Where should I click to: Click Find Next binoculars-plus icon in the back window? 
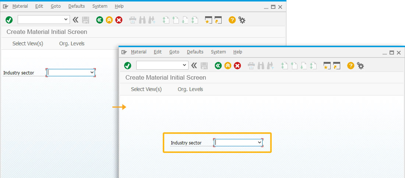point(152,20)
